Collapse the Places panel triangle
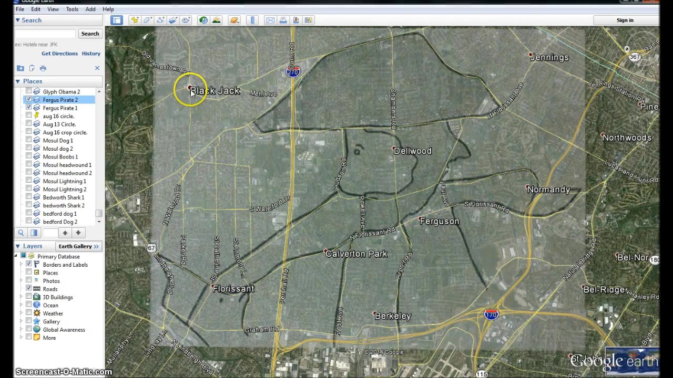Viewport: 673px width, 378px height. tap(17, 81)
